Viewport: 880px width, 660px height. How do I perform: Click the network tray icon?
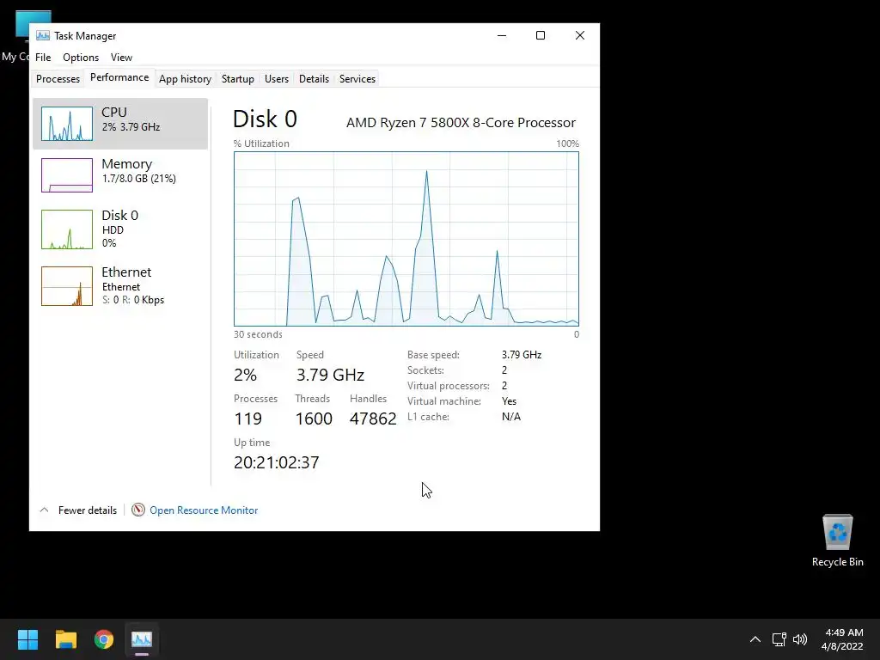779,639
